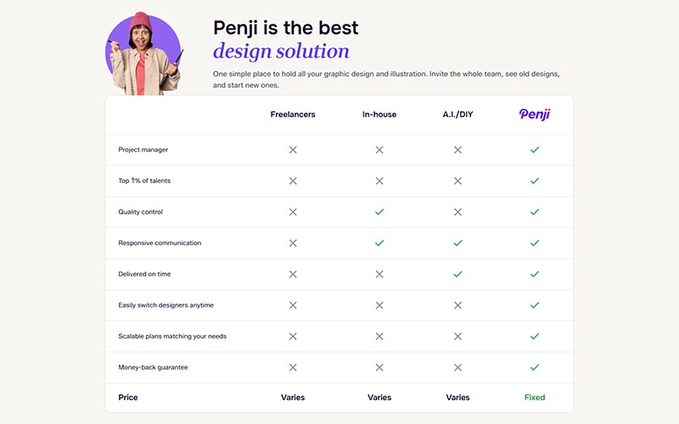Select the Freelancers column header
The height and width of the screenshot is (424, 679).
293,114
